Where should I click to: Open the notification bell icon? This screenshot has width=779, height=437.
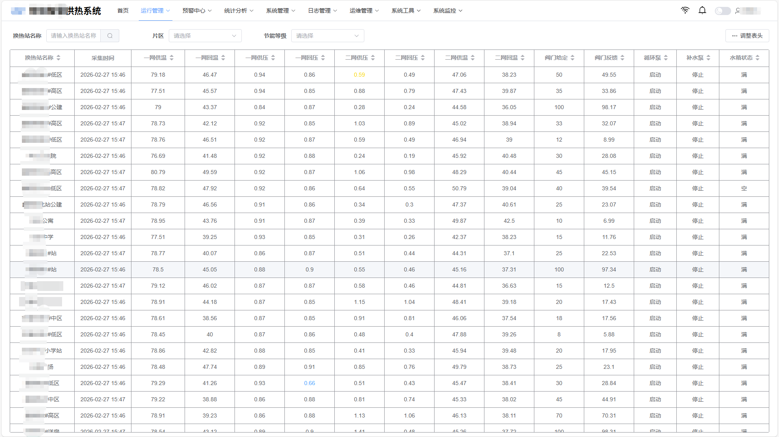(x=702, y=10)
